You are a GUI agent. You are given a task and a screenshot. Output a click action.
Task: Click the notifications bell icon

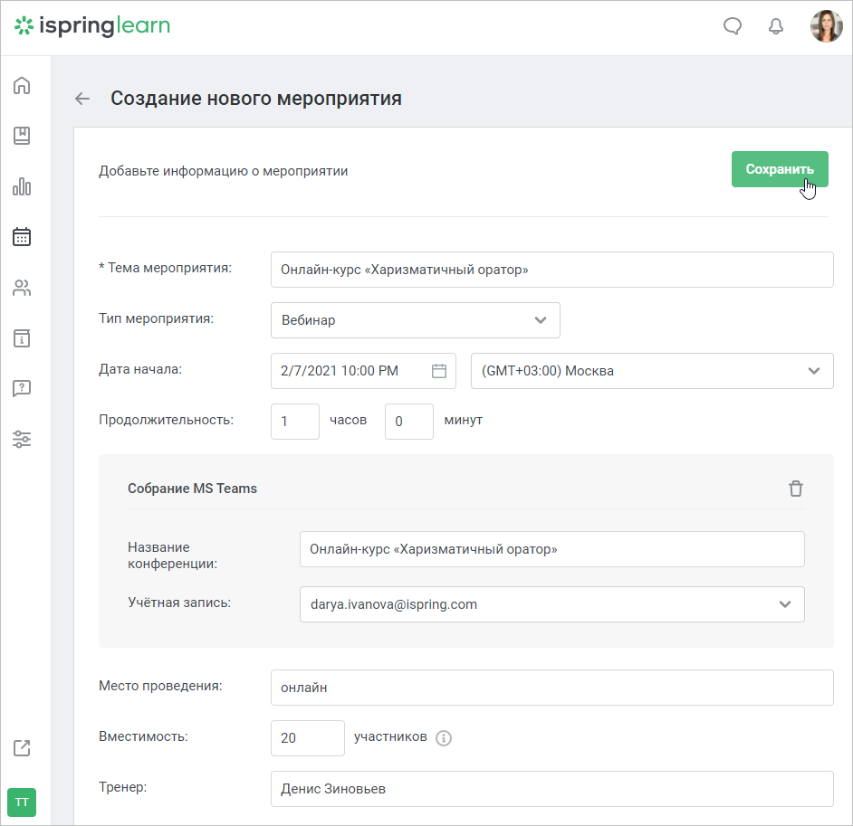pyautogui.click(x=776, y=26)
